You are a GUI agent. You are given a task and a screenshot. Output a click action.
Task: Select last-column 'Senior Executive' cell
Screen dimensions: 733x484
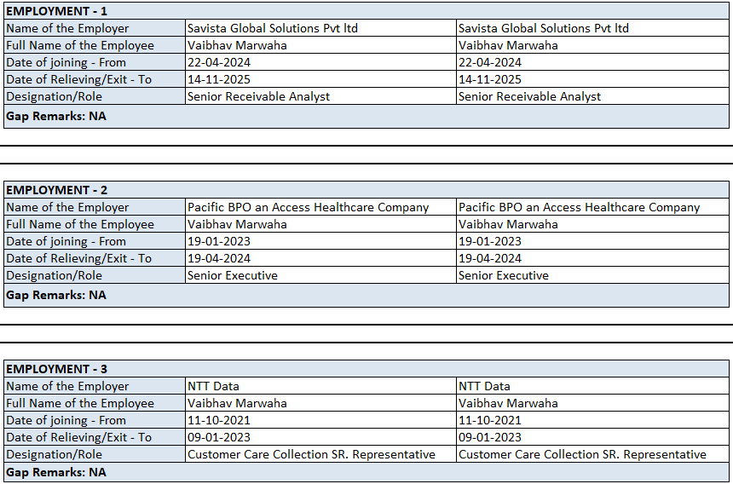[592, 275]
